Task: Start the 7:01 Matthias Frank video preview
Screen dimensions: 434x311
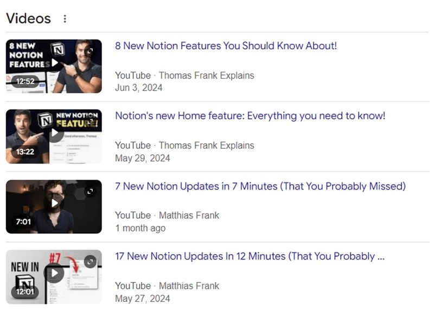Action: (54, 204)
